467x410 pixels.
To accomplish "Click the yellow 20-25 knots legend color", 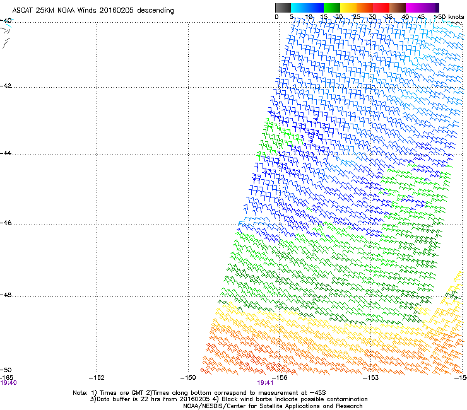I will click(348, 8).
